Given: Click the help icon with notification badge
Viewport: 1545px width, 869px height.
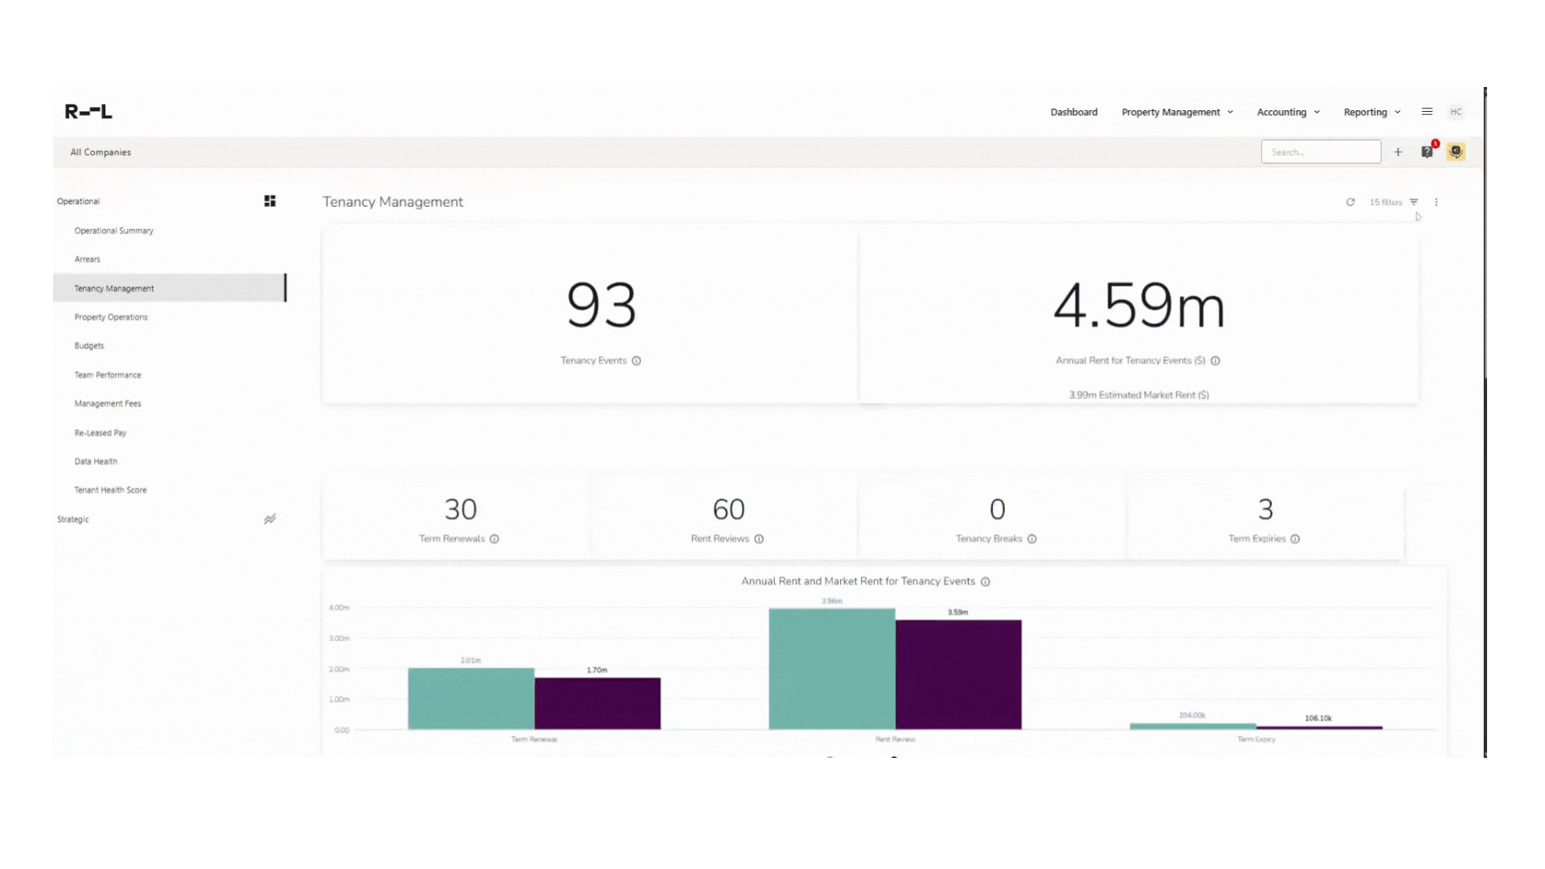Looking at the screenshot, I should point(1428,151).
